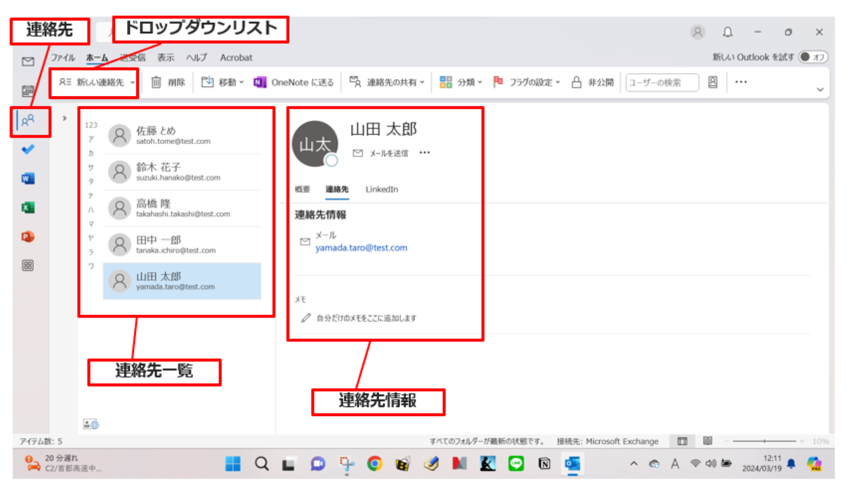The image size is (850, 495).
Task: Open the 送受信 ribbon tab
Action: [x=133, y=57]
